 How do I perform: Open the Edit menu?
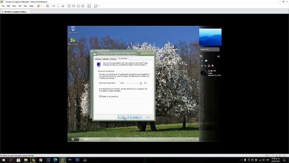tap(9, 6)
